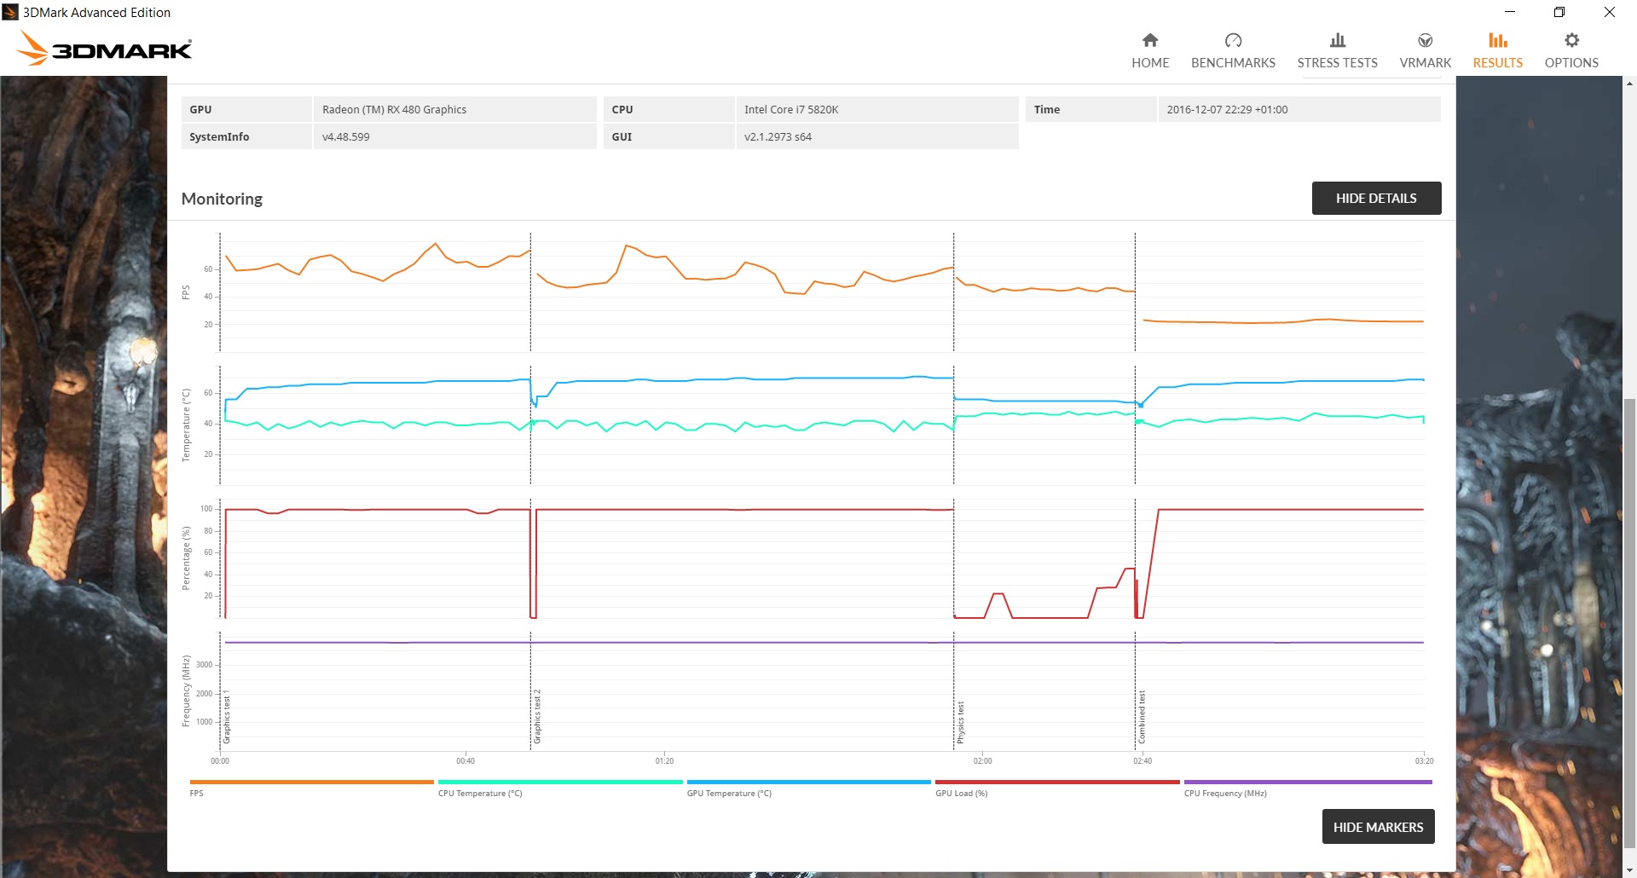1637x878 pixels.
Task: Switch to BENCHMARKS tab label
Action: click(x=1233, y=63)
